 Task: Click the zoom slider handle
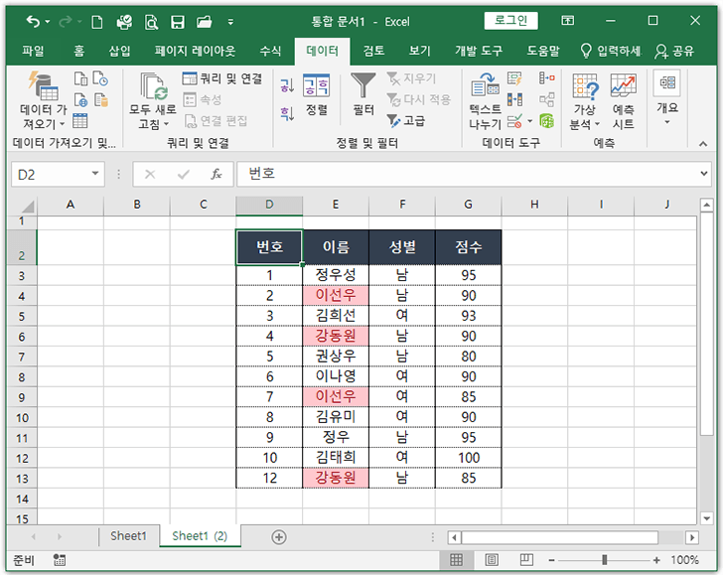(x=605, y=560)
